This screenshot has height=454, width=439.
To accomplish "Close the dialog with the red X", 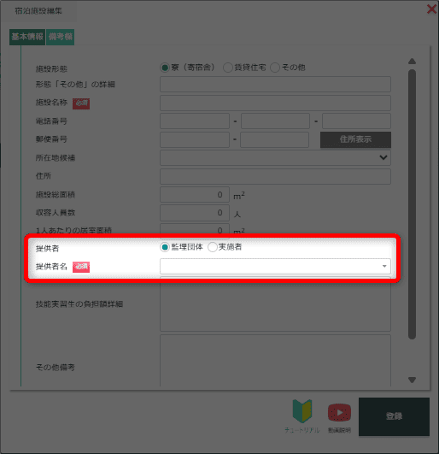I will 432,9.
